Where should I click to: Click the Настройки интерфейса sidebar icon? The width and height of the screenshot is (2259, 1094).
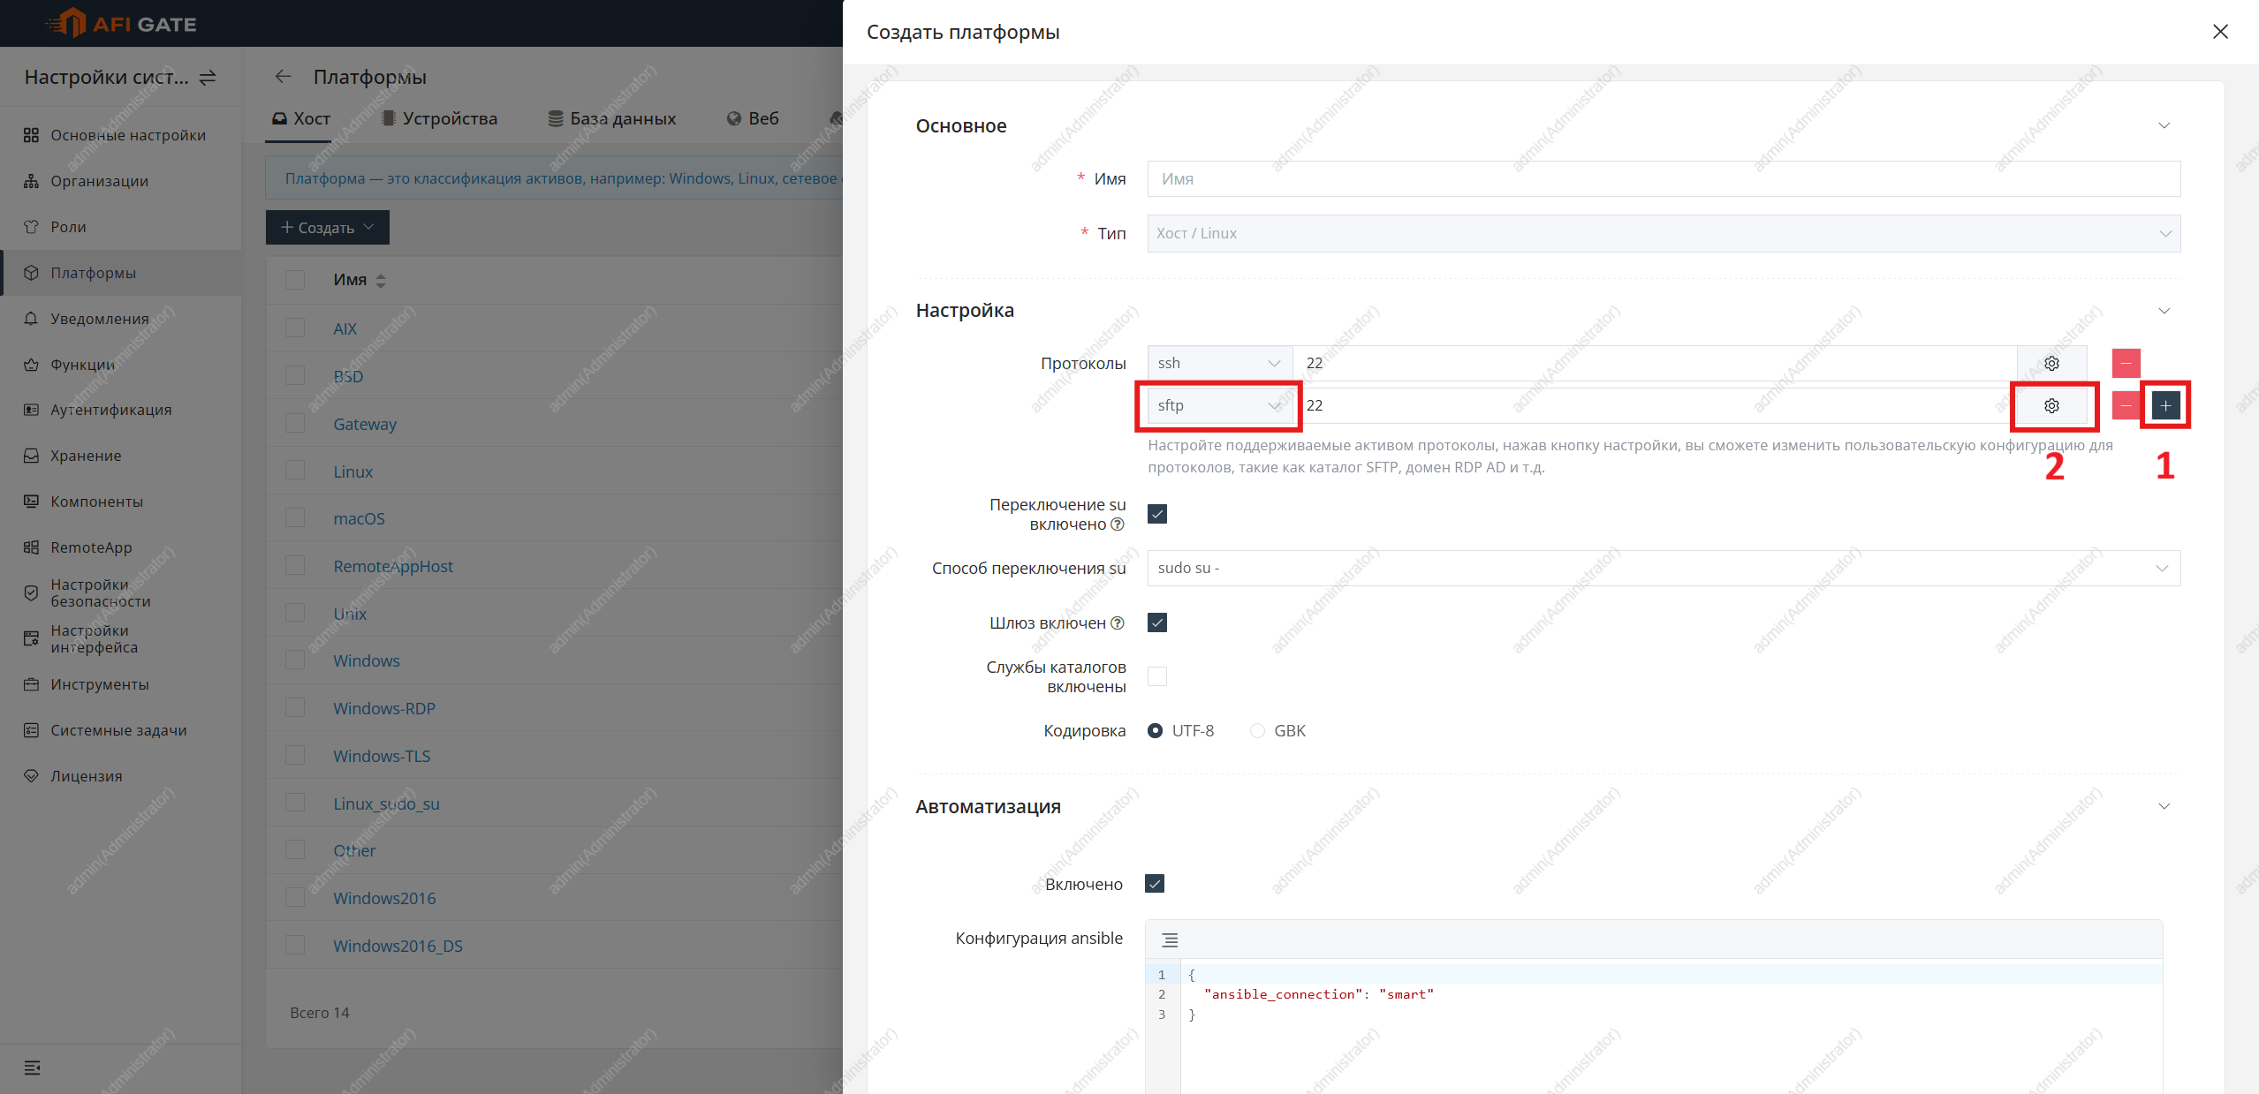31,638
